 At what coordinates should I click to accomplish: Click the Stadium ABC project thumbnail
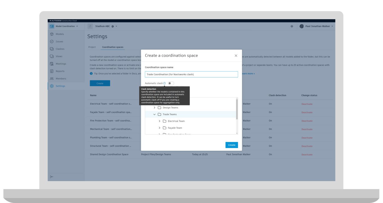pos(90,26)
